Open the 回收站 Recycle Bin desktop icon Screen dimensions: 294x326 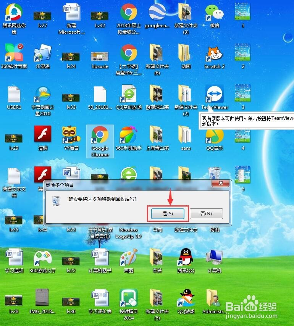coord(214,174)
